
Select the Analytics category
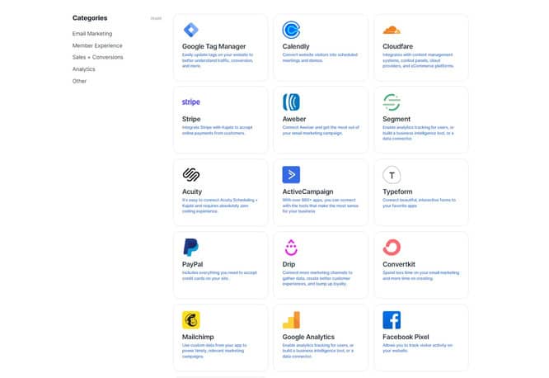pyautogui.click(x=84, y=69)
